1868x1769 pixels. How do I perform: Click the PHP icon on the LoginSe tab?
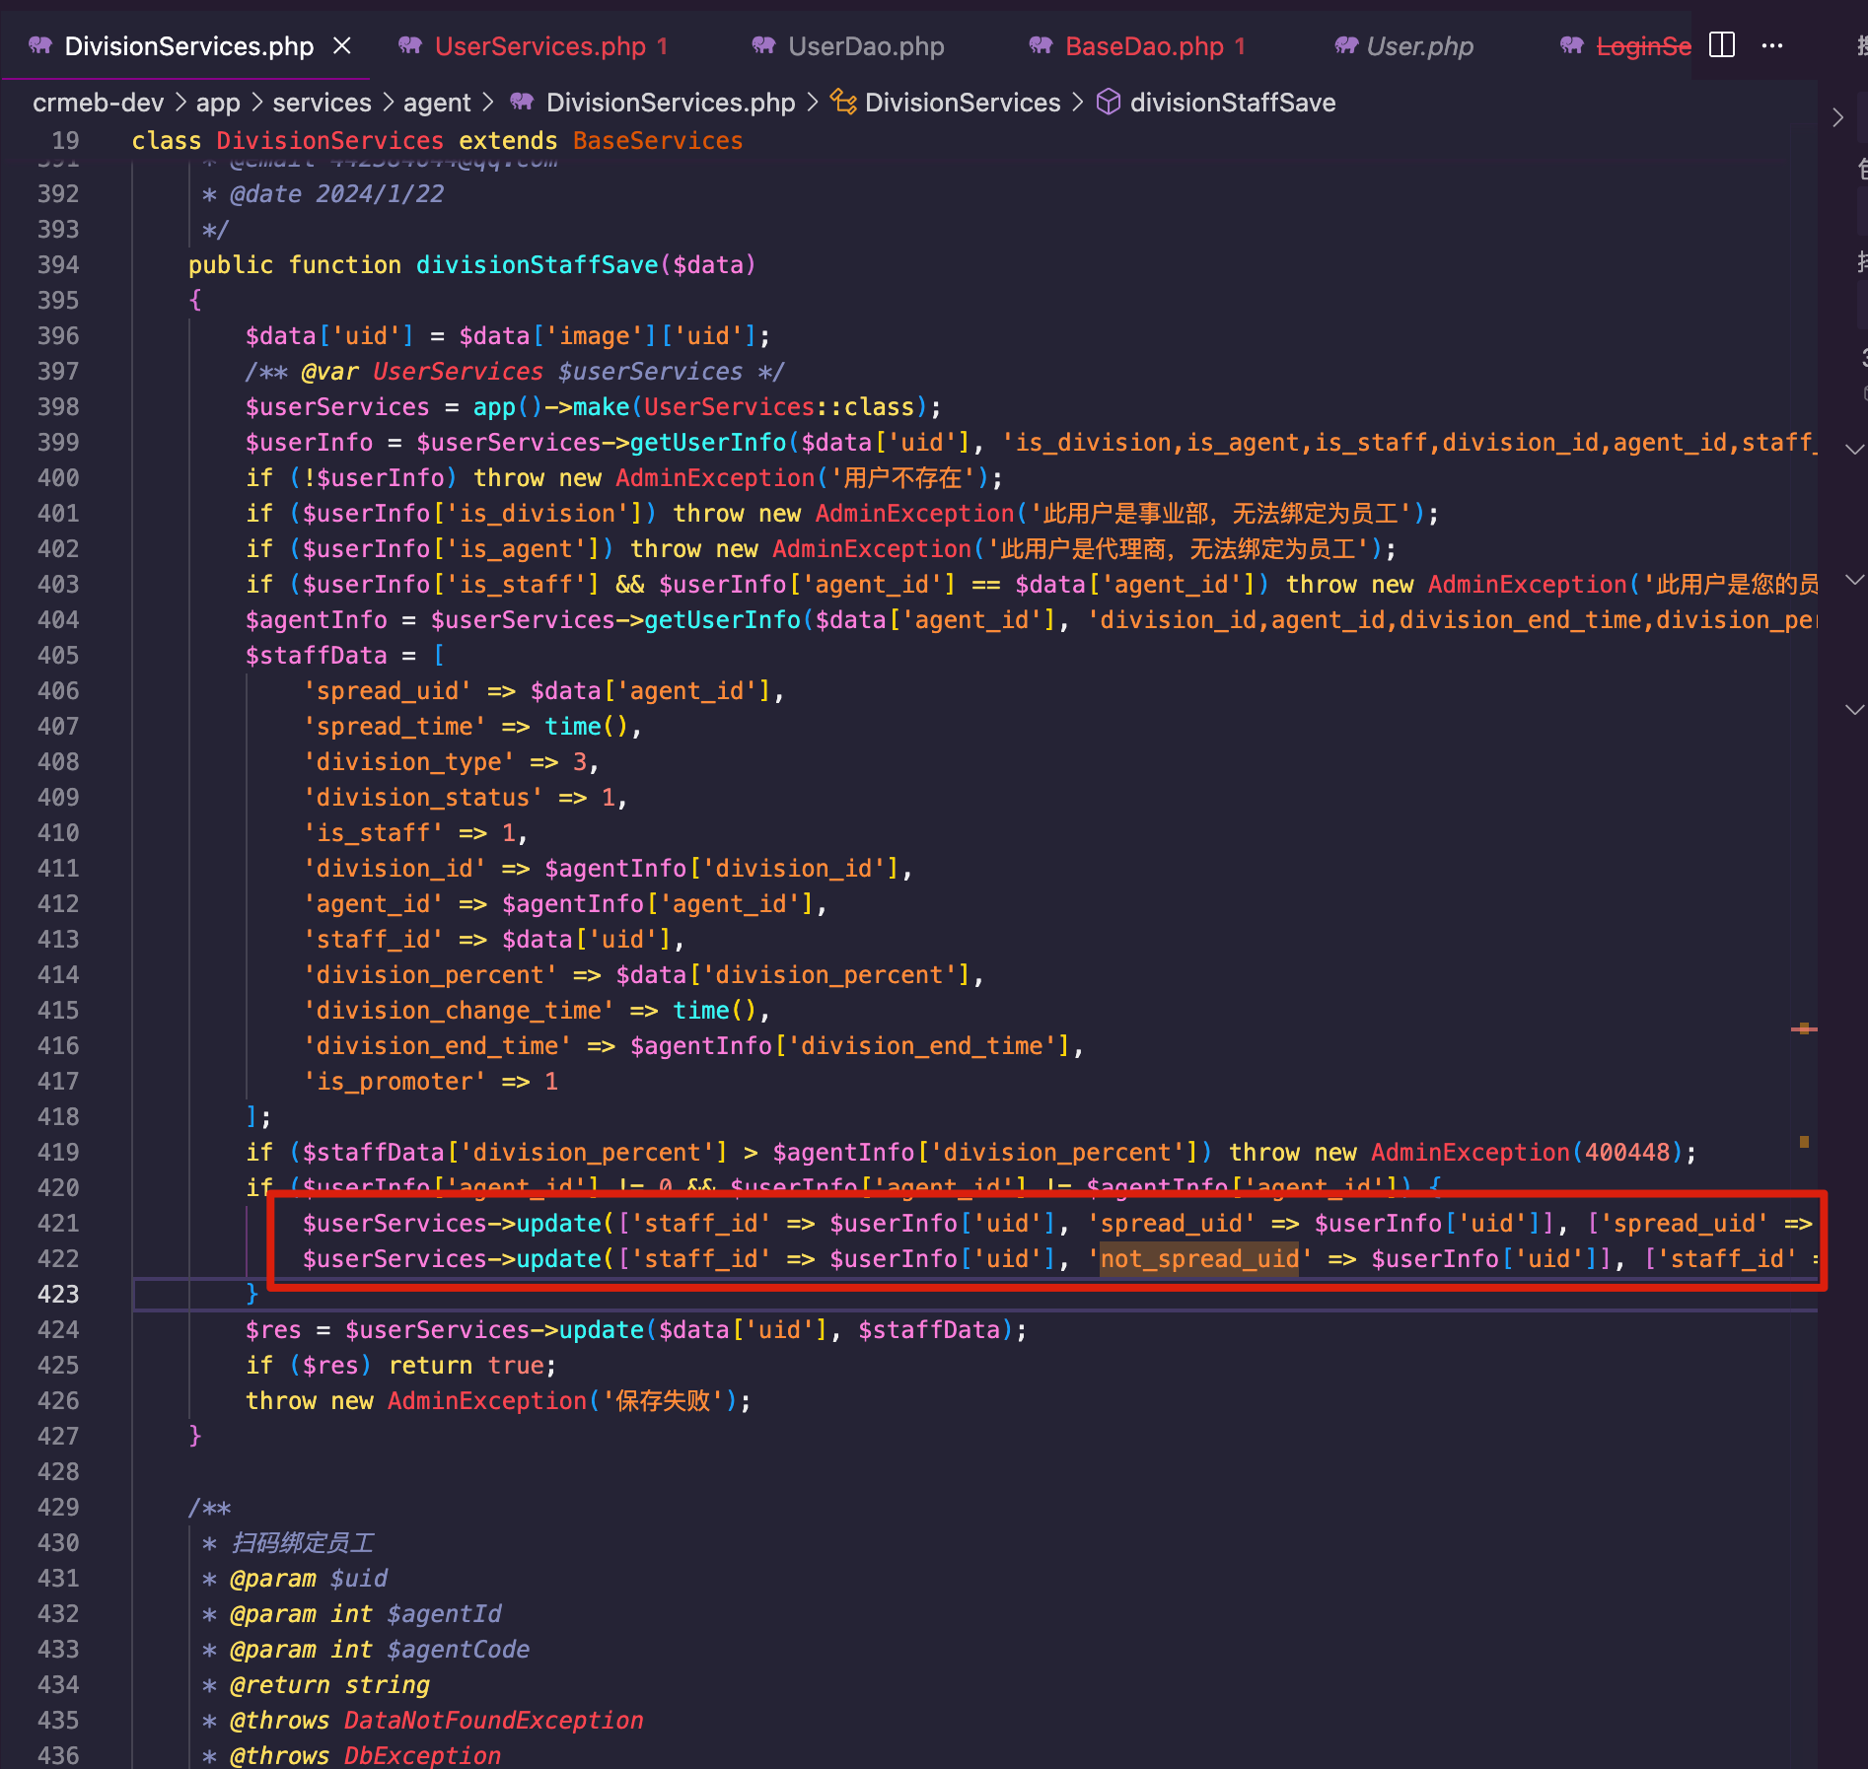[x=1572, y=45]
